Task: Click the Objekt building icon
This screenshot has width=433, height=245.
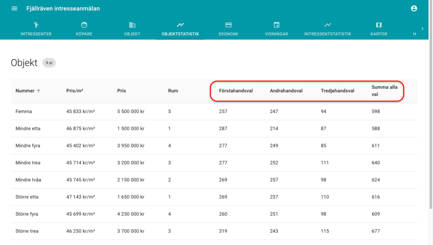Action: tap(132, 24)
